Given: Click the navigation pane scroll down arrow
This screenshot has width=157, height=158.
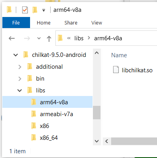Looking at the screenshot, I should 97,141.
